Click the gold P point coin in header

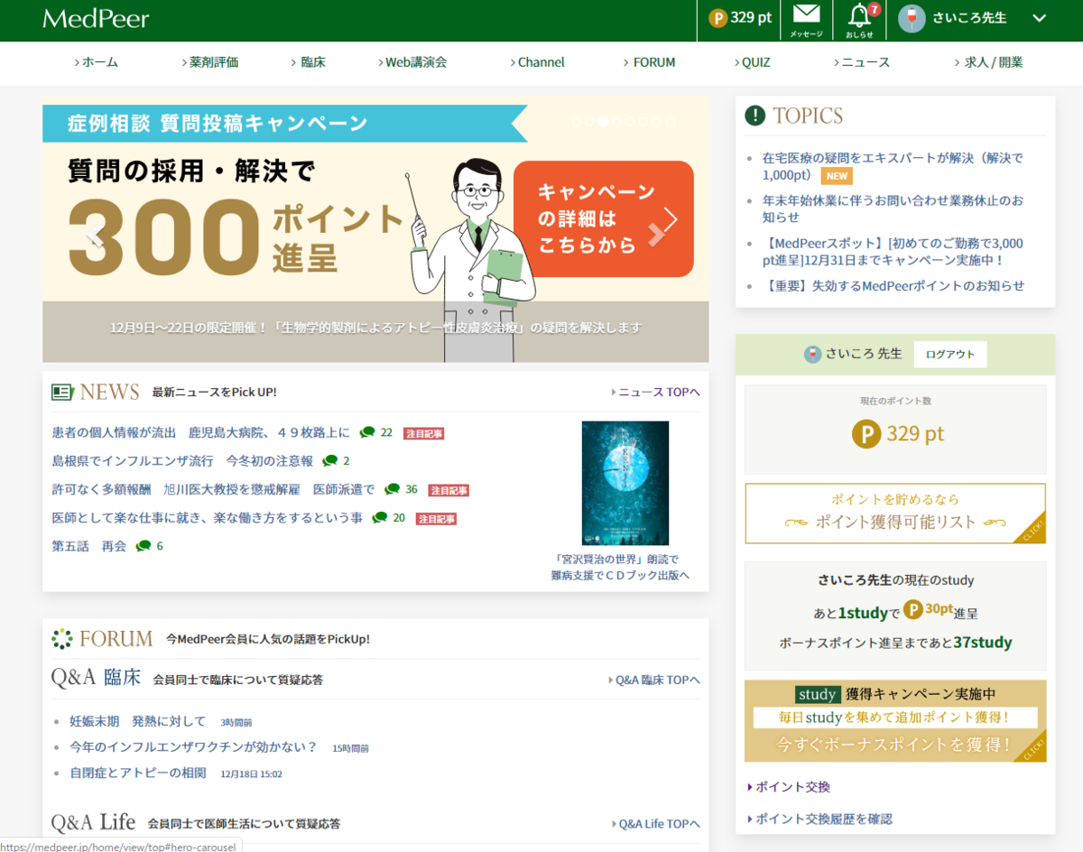point(718,18)
